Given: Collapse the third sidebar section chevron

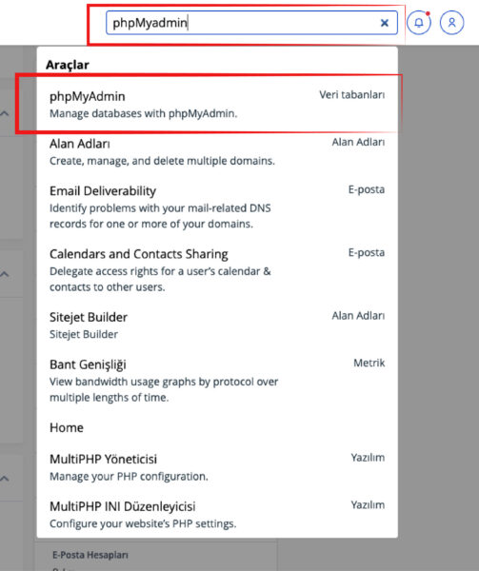Looking at the screenshot, I should click(5, 478).
